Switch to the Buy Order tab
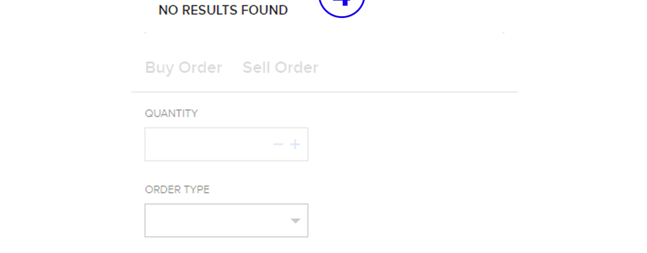Screen dimensions: 647x253 183,68
